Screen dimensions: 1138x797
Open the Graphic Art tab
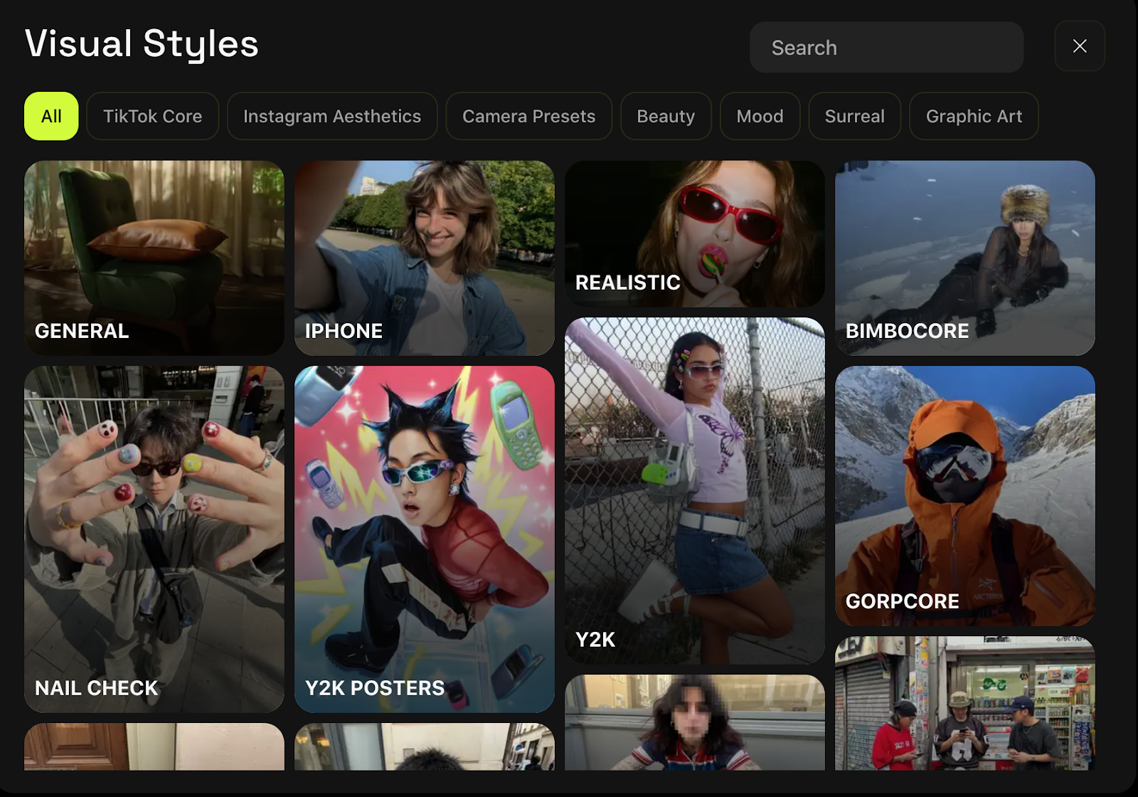click(974, 116)
